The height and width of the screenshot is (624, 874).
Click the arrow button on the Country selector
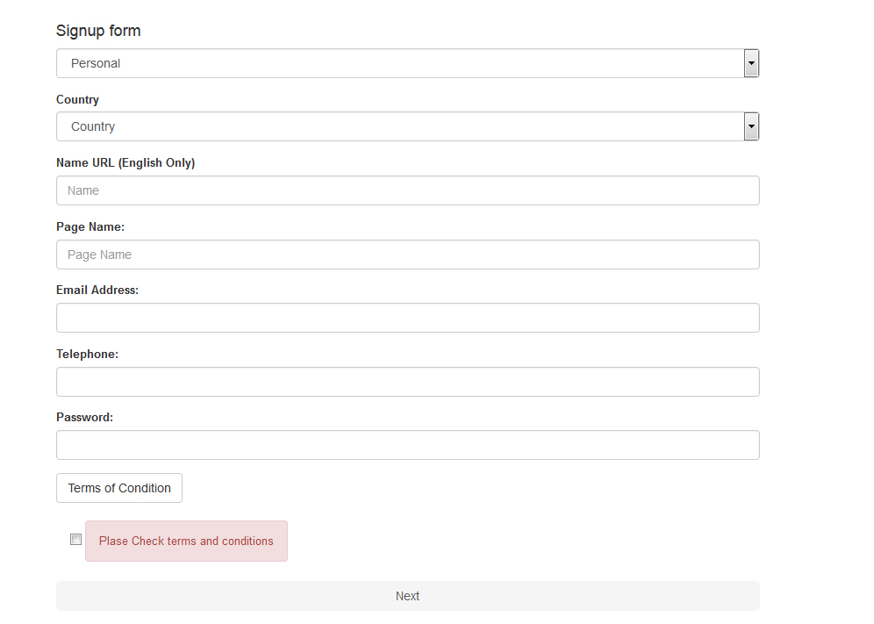(x=751, y=126)
